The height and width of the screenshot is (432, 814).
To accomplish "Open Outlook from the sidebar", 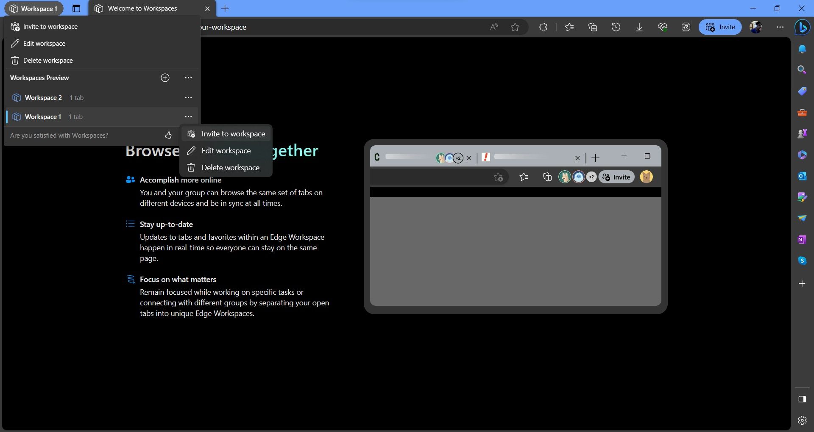I will click(802, 176).
